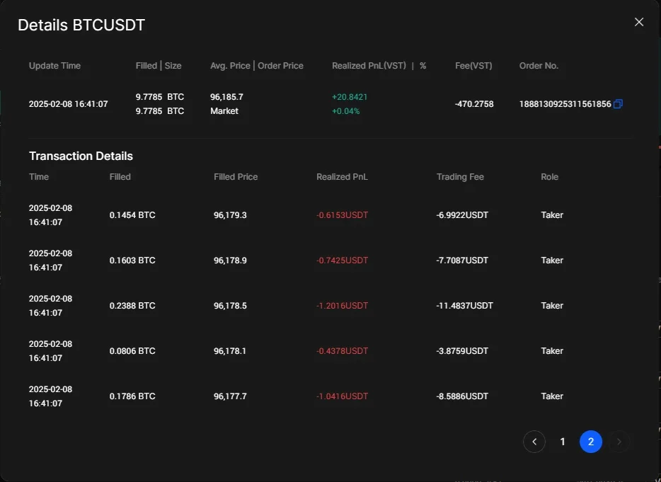
Task: Click average price 96,185.7
Action: point(226,97)
